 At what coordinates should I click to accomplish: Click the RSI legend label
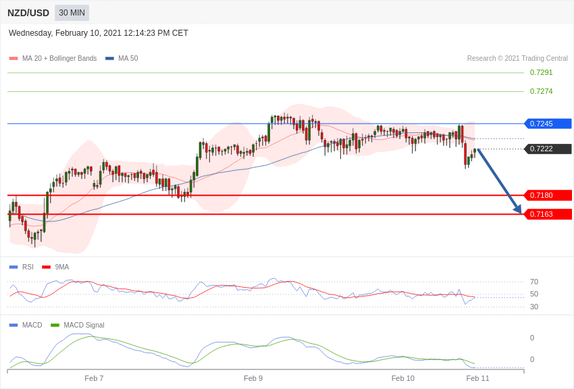[28, 267]
